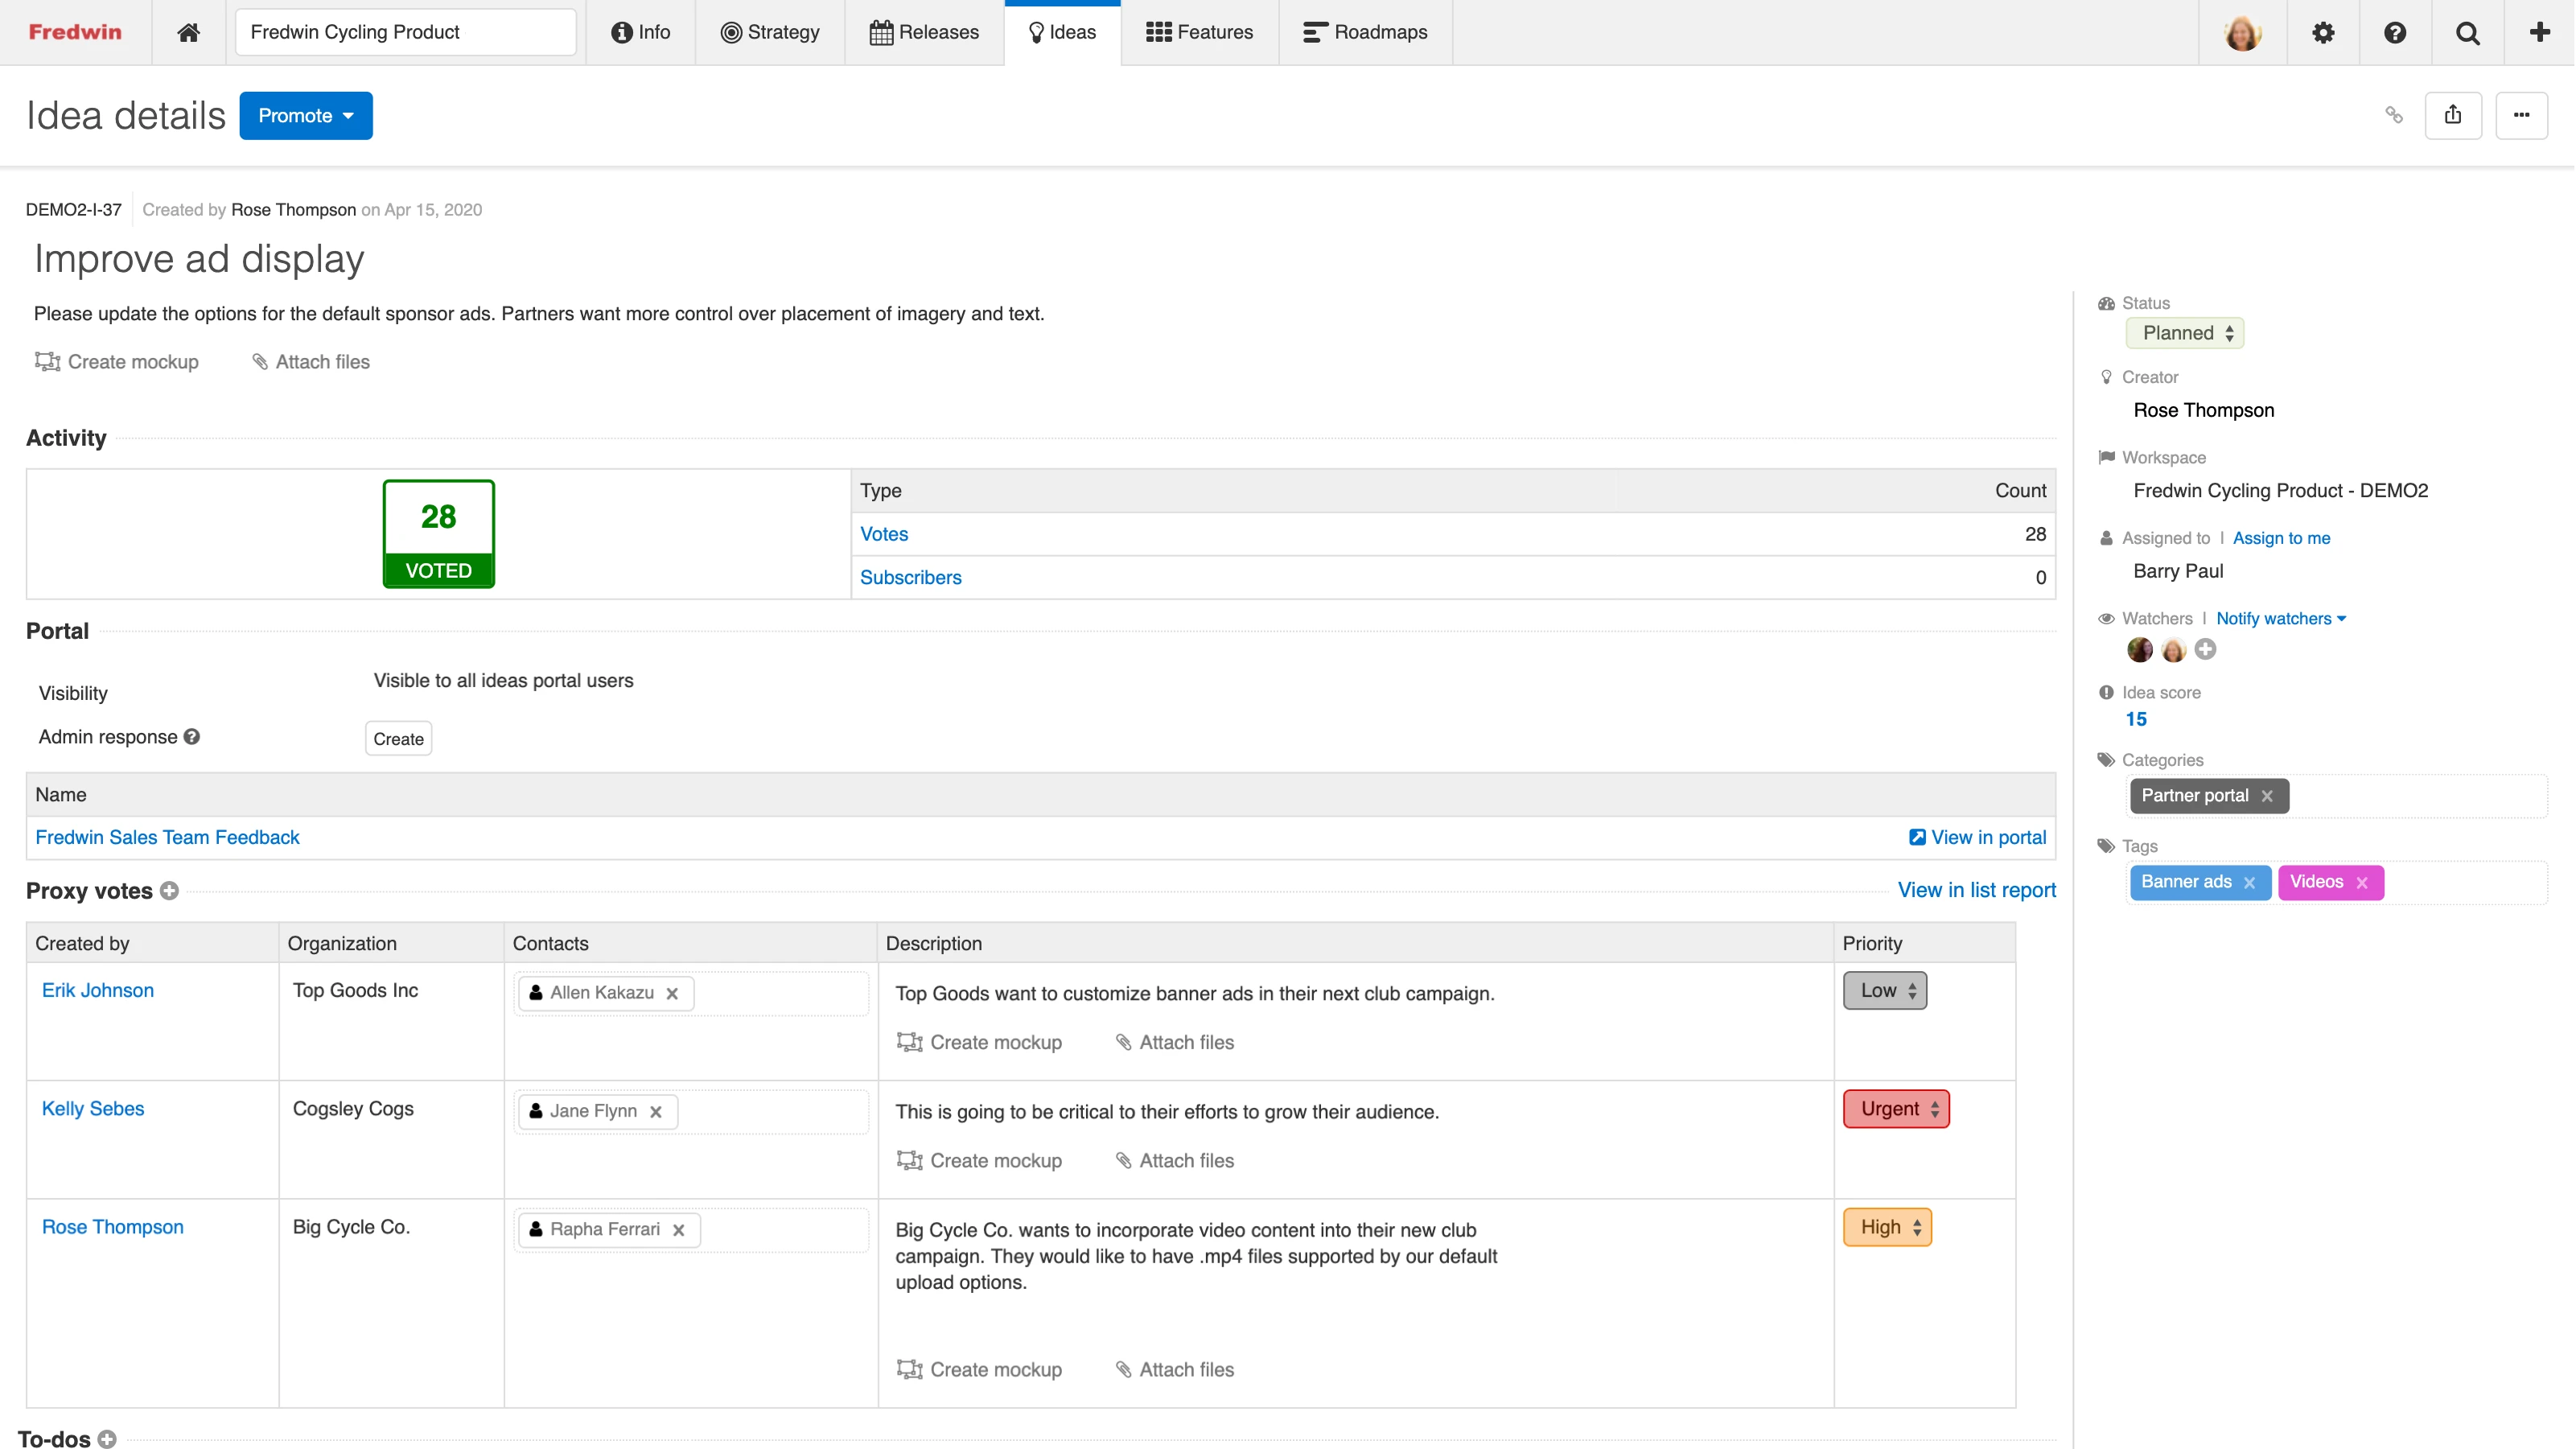This screenshot has height=1449, width=2576.
Task: Switch to the Features tab
Action: [x=1199, y=32]
